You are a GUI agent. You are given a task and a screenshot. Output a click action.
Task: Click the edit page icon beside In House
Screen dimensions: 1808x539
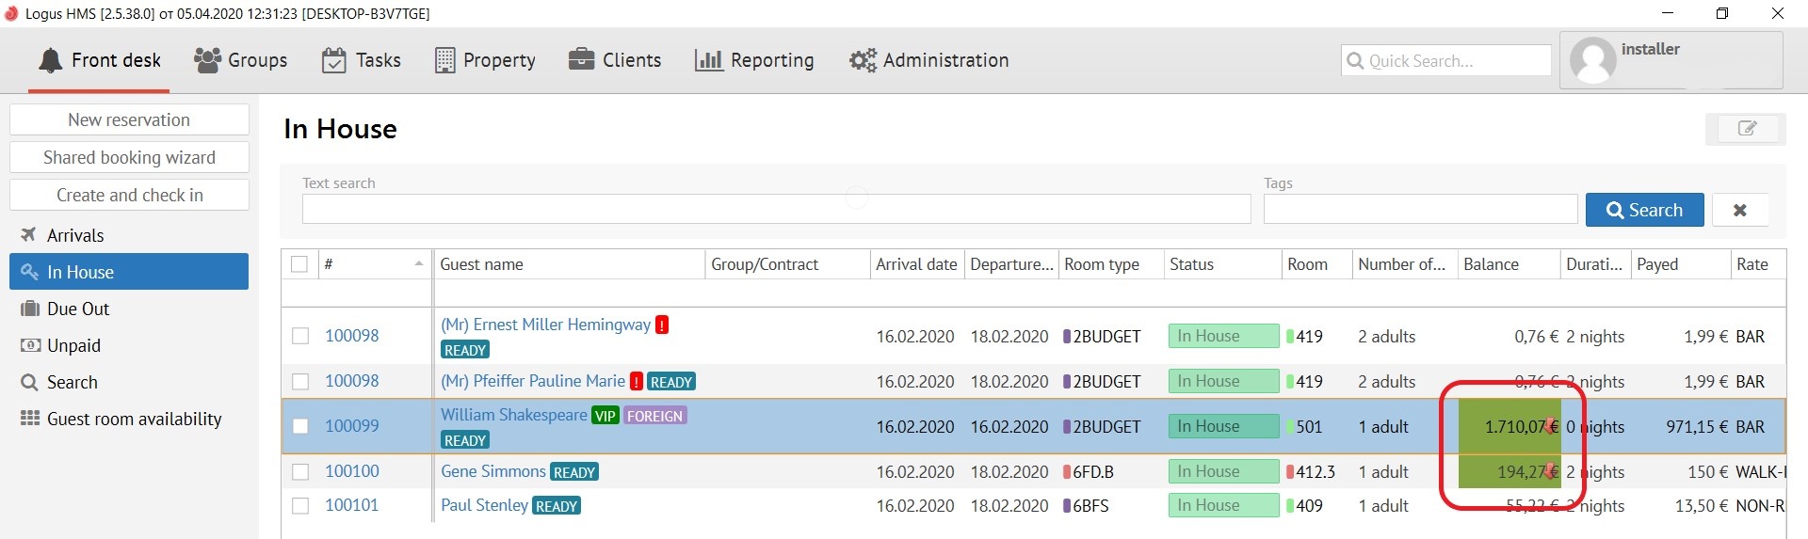tap(1746, 129)
